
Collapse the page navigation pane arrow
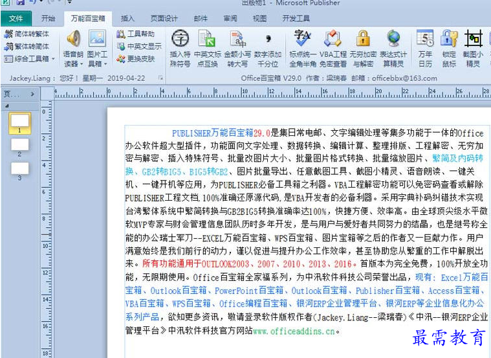click(x=32, y=94)
